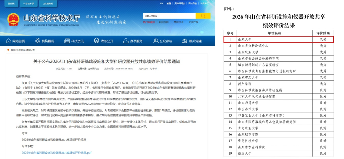Click the hot keyword 知识产权

(x=194, y=22)
